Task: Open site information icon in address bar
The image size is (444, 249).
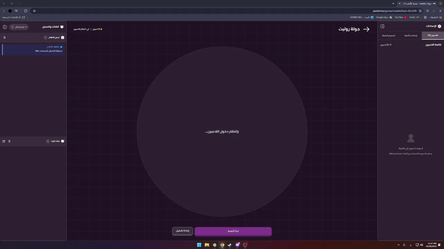Action: tap(420, 11)
